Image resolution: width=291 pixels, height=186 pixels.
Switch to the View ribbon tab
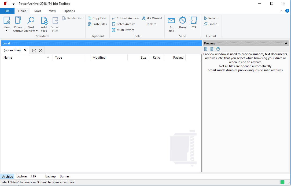coord(52,11)
